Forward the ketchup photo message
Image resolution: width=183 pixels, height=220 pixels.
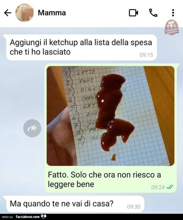pyautogui.click(x=32, y=128)
